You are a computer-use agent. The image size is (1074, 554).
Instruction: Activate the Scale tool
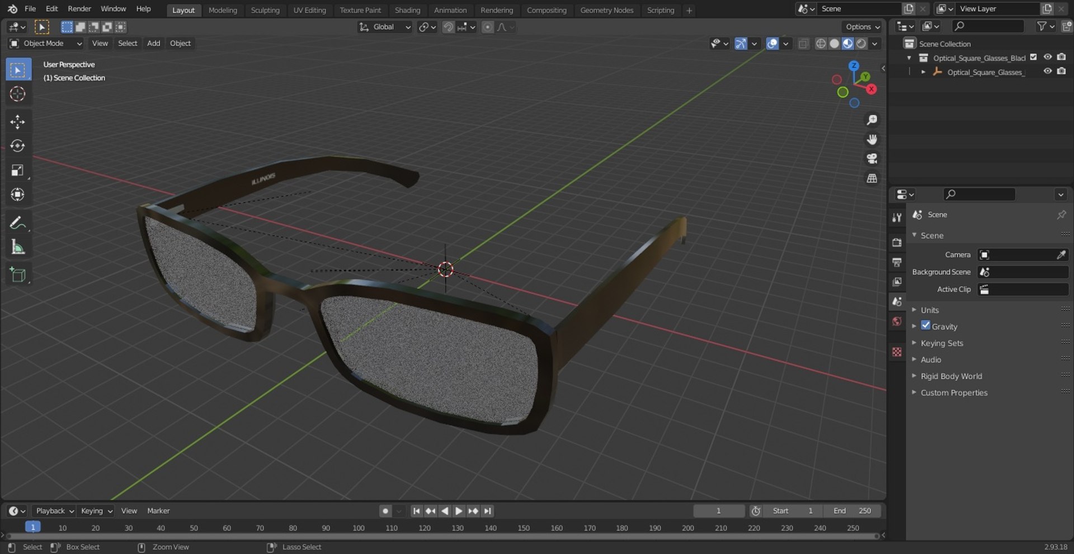18,170
